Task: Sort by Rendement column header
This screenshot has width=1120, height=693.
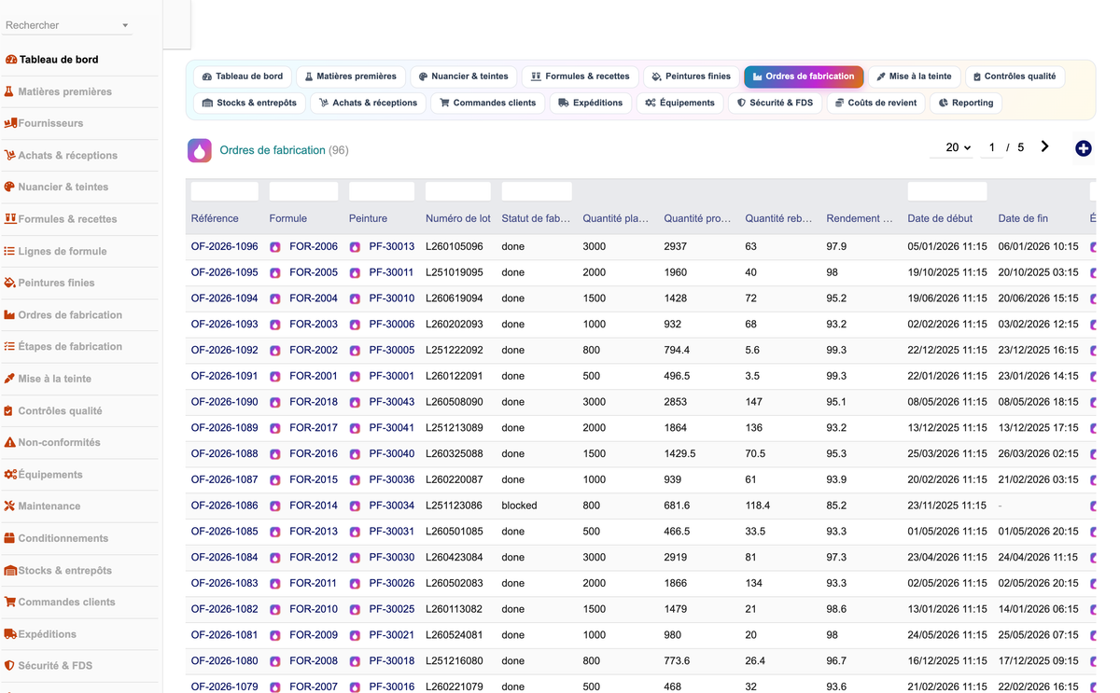Action: (x=860, y=218)
